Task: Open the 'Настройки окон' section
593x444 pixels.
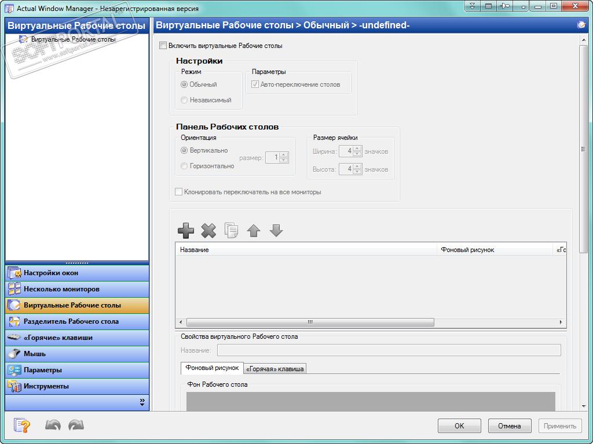Action: pos(77,273)
